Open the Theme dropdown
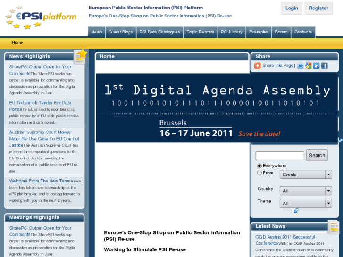This screenshot has width=343, height=257. tap(306, 203)
